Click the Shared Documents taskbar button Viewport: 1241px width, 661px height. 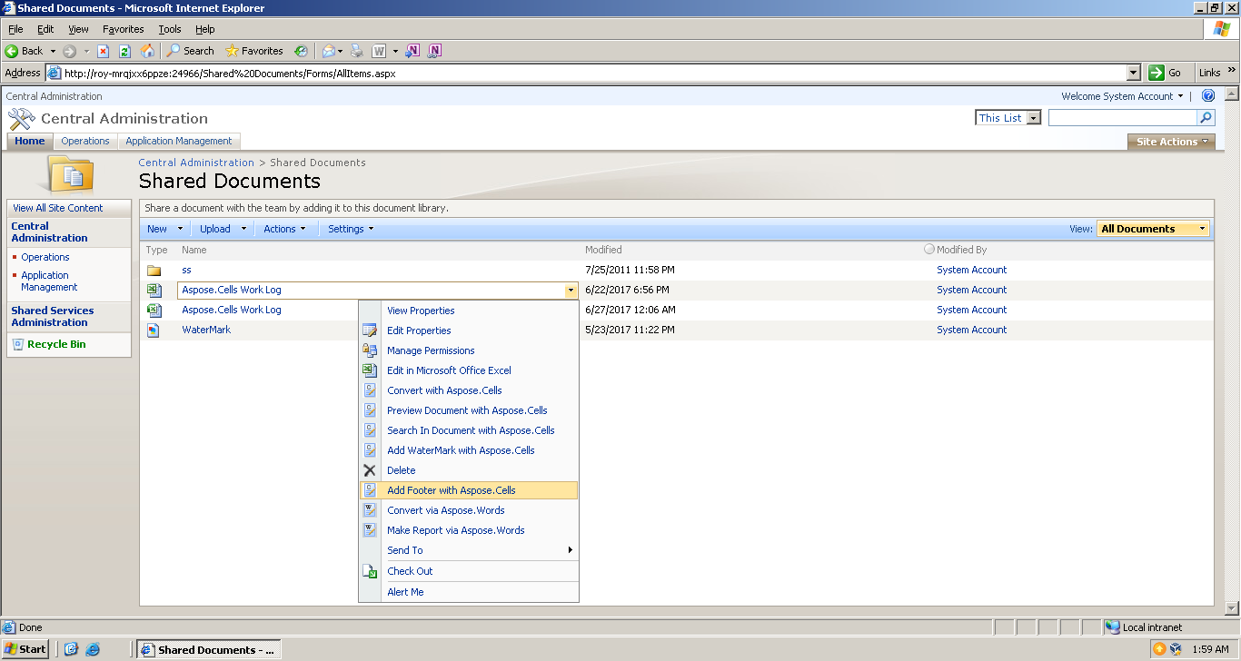[209, 649]
